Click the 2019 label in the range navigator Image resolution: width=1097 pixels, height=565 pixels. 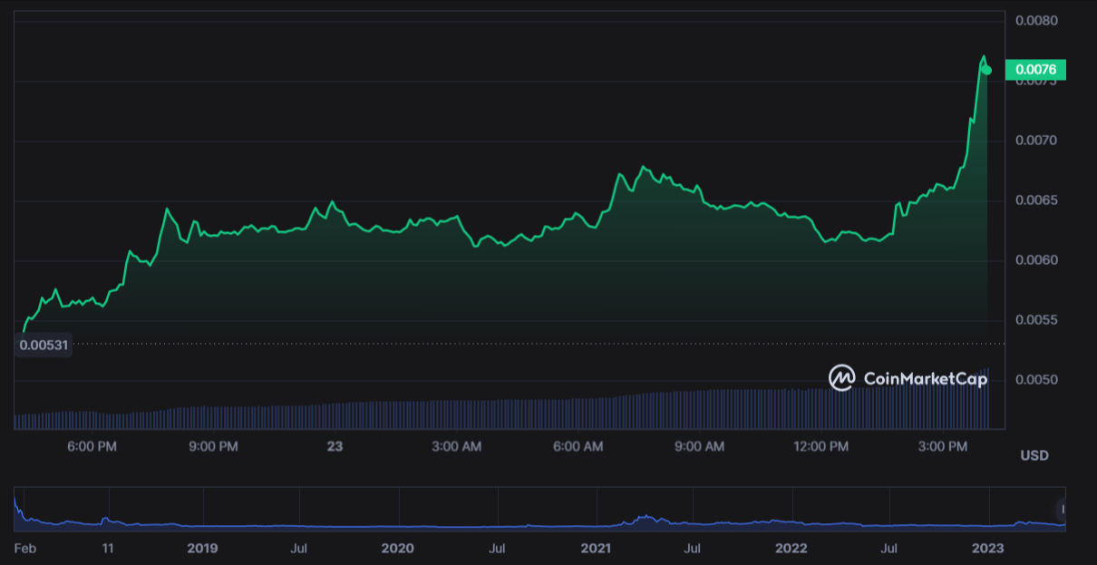click(x=202, y=549)
